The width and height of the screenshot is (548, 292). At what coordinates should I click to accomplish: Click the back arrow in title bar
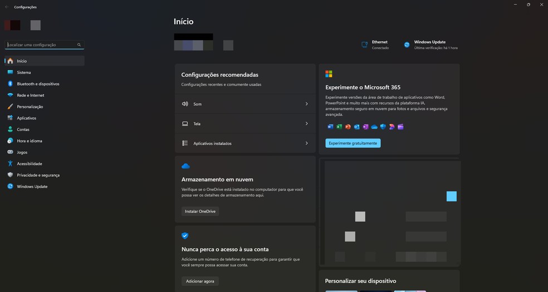[x=7, y=7]
